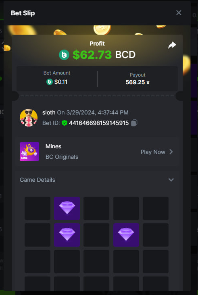
Task: Click the Play Now link
Action: click(153, 152)
